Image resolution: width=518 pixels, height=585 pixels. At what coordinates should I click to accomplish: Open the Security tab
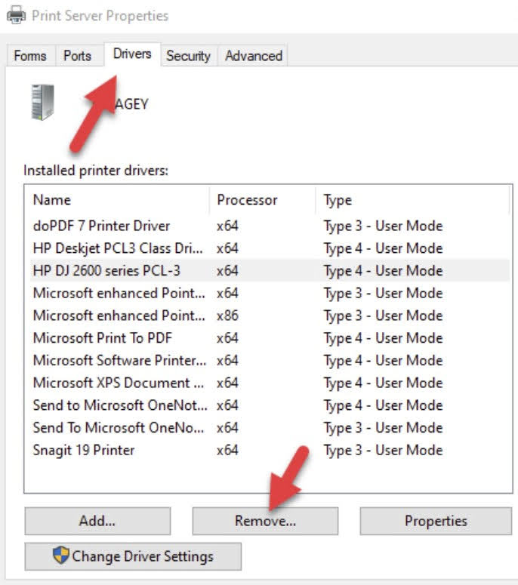click(189, 56)
